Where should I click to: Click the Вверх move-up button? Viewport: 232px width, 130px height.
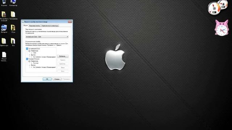tap(63, 68)
